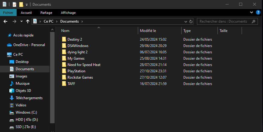
Task: Click the Properties icon in quick access toolbar
Action: 14,5
